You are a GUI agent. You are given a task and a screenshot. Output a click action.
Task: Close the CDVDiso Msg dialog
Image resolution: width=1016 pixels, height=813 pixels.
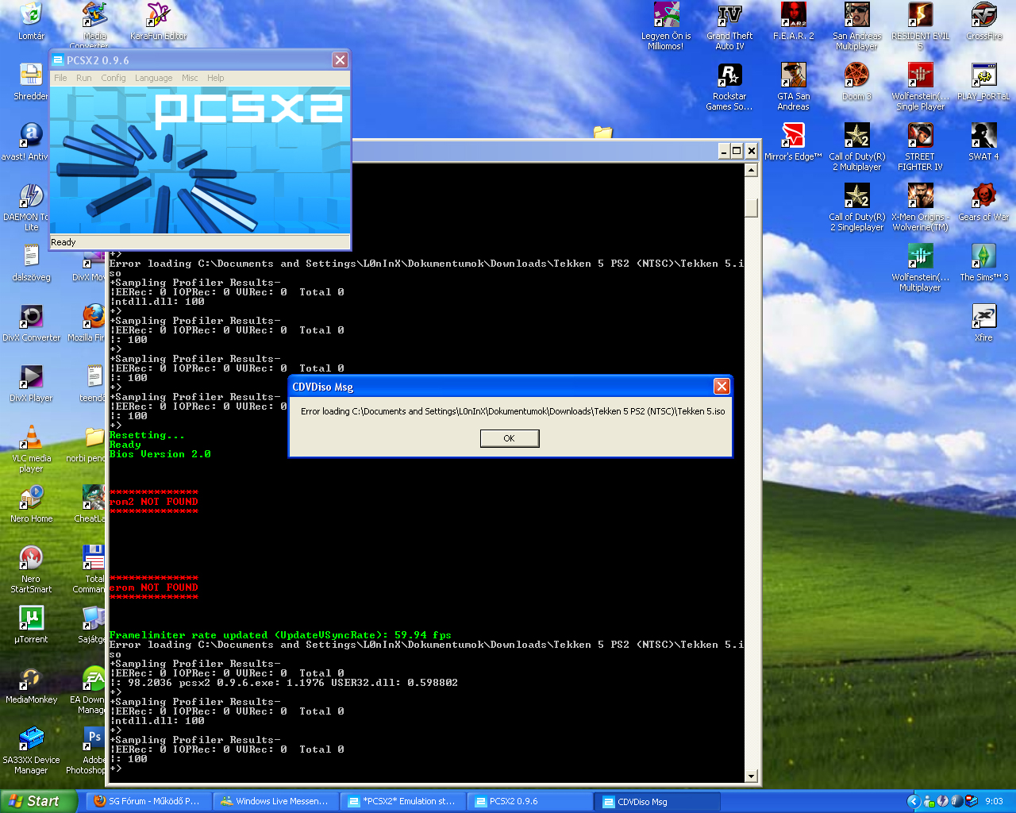coord(721,387)
